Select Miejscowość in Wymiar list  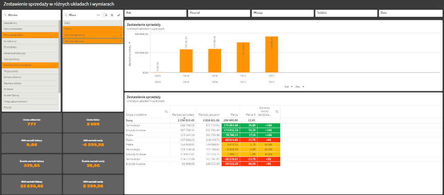coord(30,71)
